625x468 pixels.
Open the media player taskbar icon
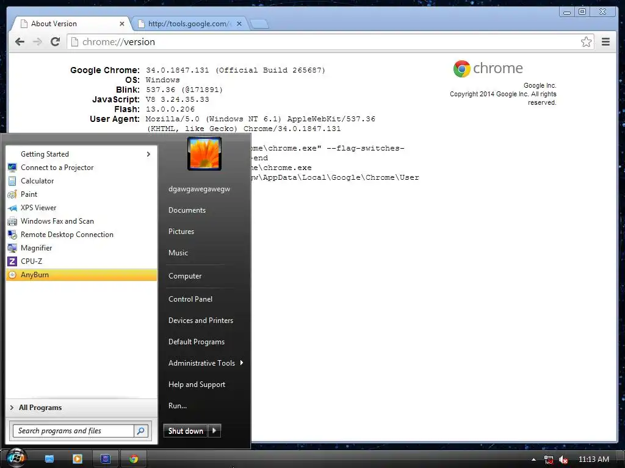(x=78, y=459)
